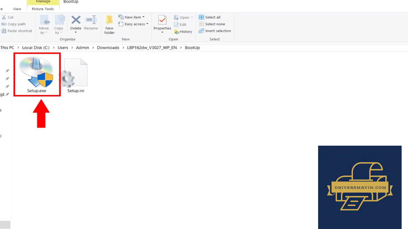Open the New item dropdown

pyautogui.click(x=131, y=17)
